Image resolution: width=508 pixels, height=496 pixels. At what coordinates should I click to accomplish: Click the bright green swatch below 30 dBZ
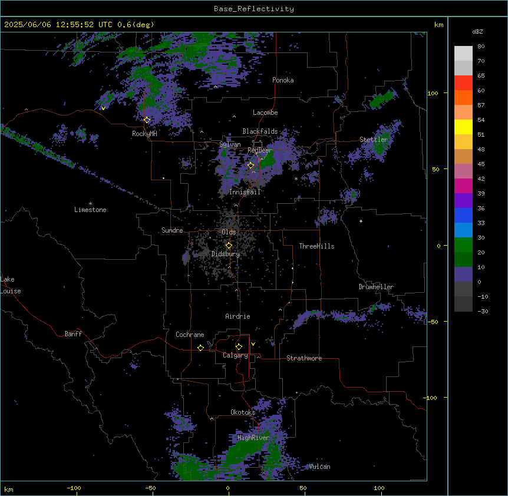(x=463, y=245)
